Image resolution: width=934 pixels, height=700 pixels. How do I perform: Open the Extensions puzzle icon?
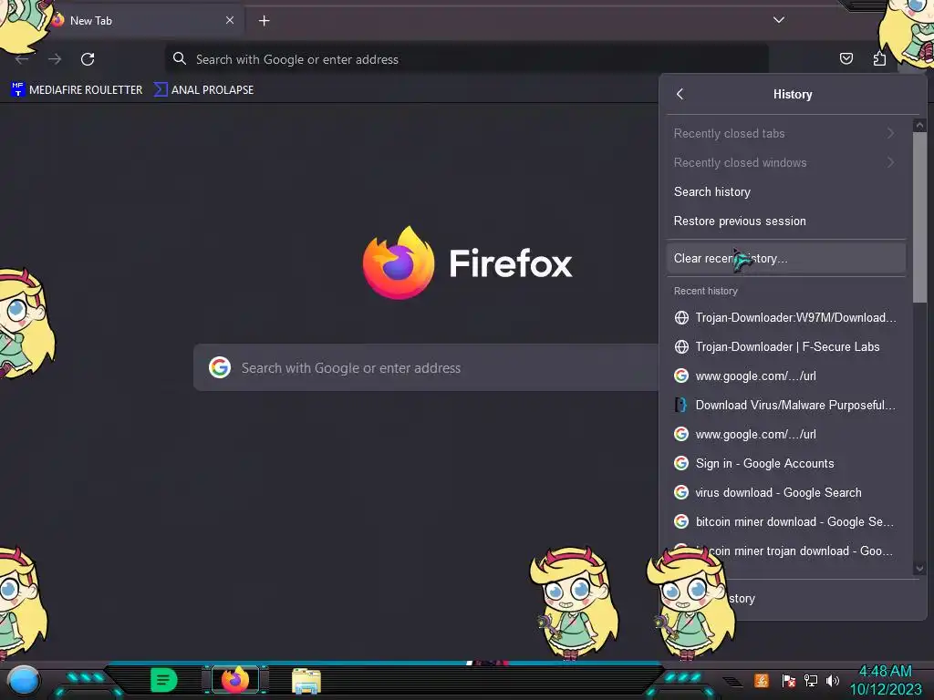(879, 58)
